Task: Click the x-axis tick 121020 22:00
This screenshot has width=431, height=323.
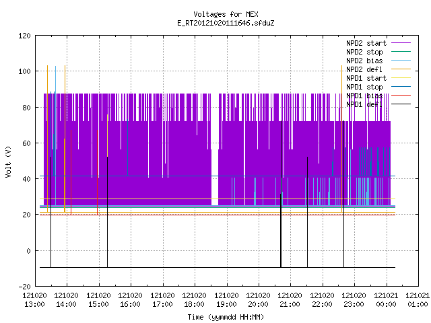Action: coord(322,300)
